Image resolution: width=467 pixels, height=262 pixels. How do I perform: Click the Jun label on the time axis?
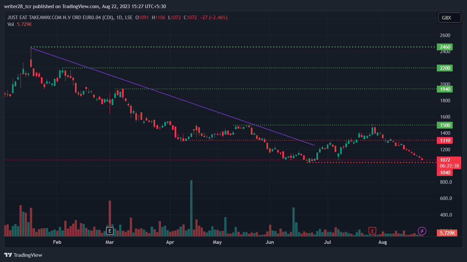(x=270, y=242)
